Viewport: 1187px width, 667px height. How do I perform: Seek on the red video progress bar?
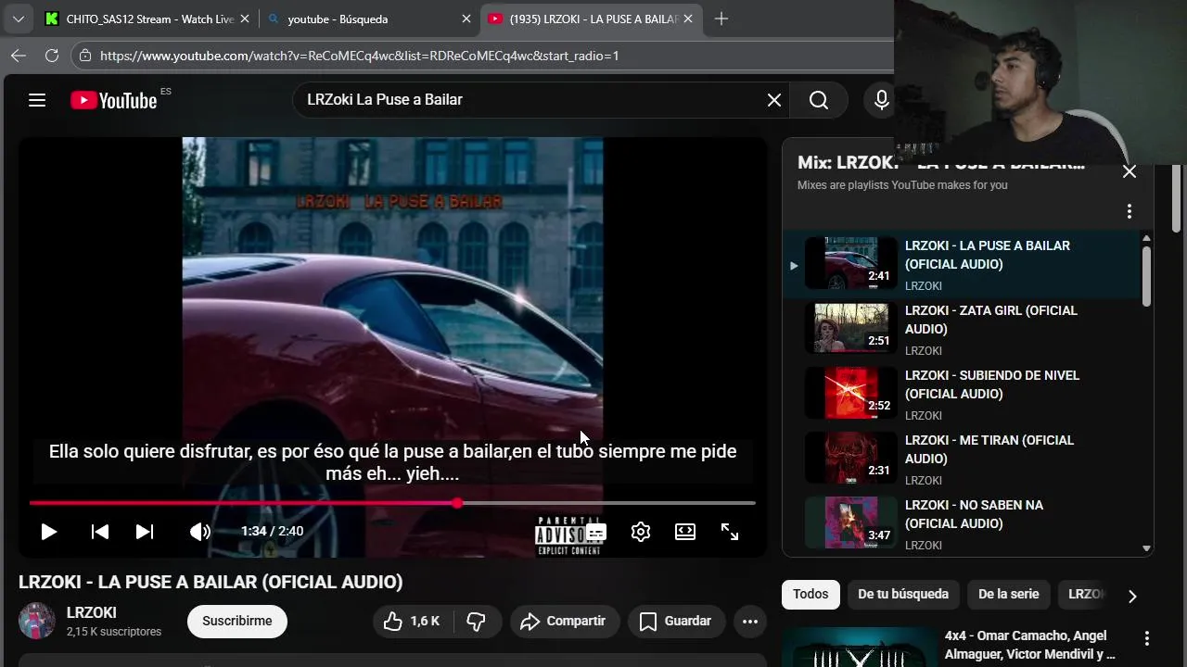click(392, 503)
